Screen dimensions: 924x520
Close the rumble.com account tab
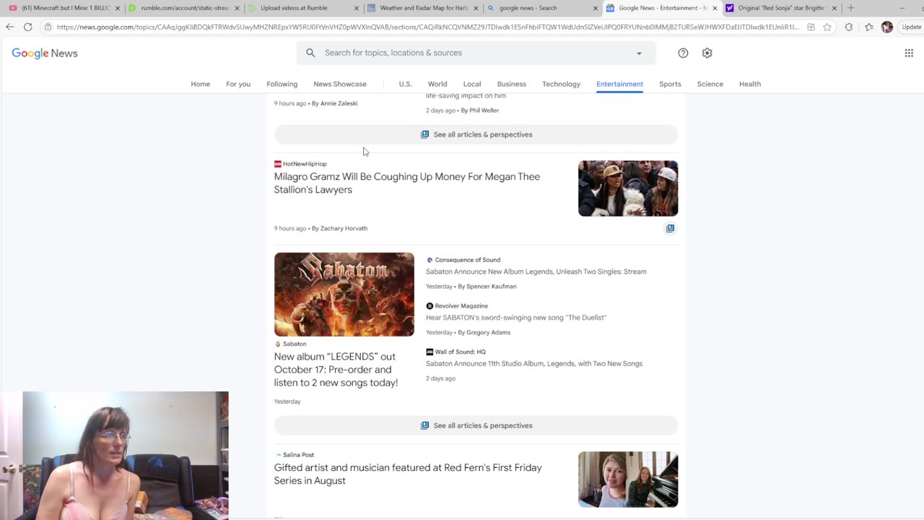(x=237, y=8)
